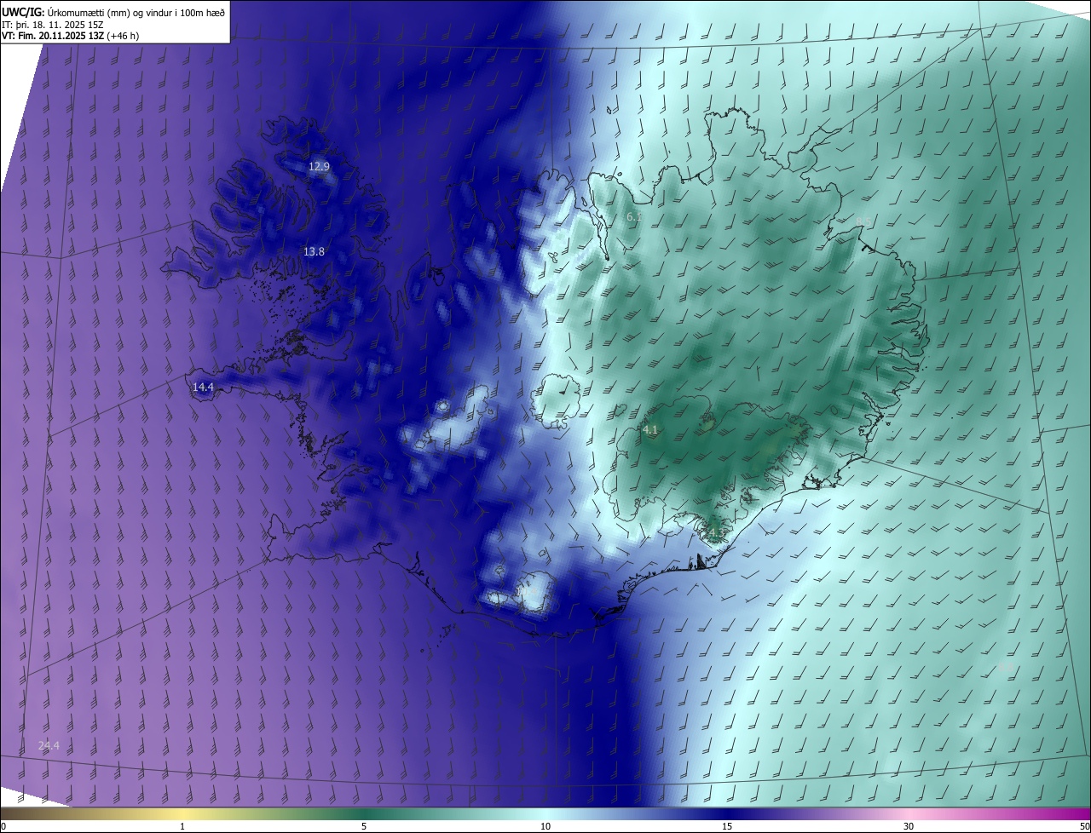Click the 'IT: þri. 18. 11. 2025 15Z' line
1091x833 pixels.
[x=53, y=24]
